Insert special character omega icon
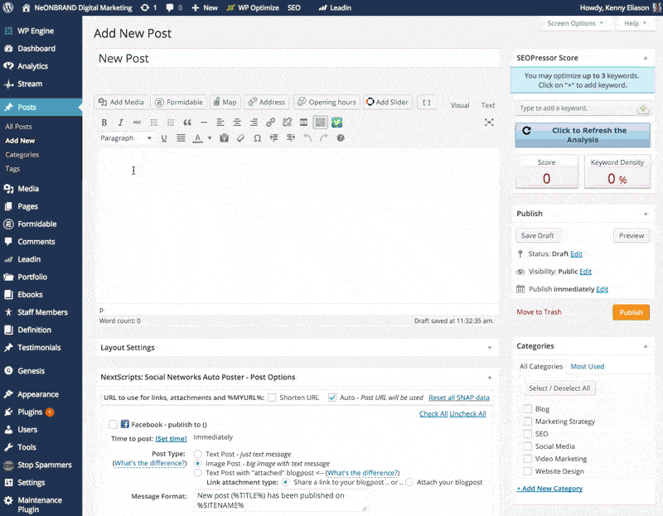This screenshot has height=516, width=663. coord(257,138)
